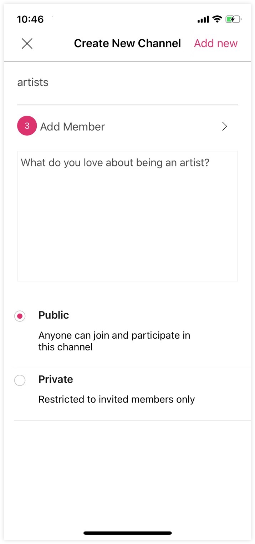Tap the 'Add new' button

[215, 44]
